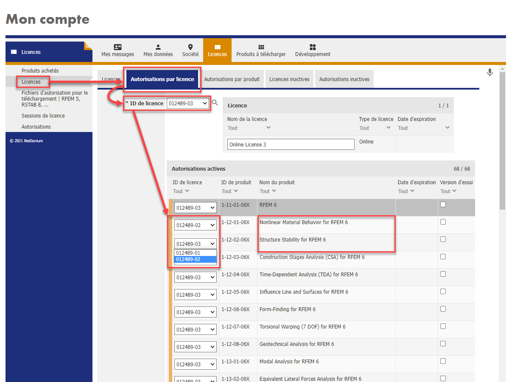
Task: Enable trial checkbox for Structure Stability for RFEM 6
Action: (x=443, y=239)
